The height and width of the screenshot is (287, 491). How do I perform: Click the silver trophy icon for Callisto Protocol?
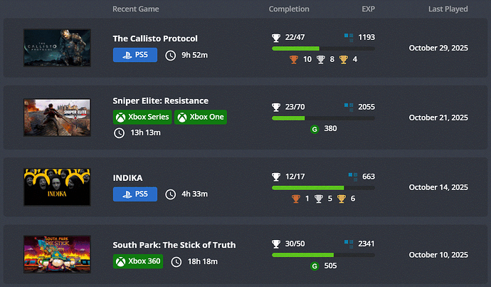coord(320,59)
